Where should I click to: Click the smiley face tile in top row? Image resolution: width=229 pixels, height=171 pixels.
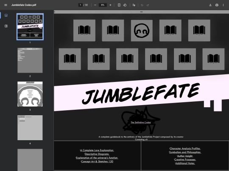click(142, 30)
